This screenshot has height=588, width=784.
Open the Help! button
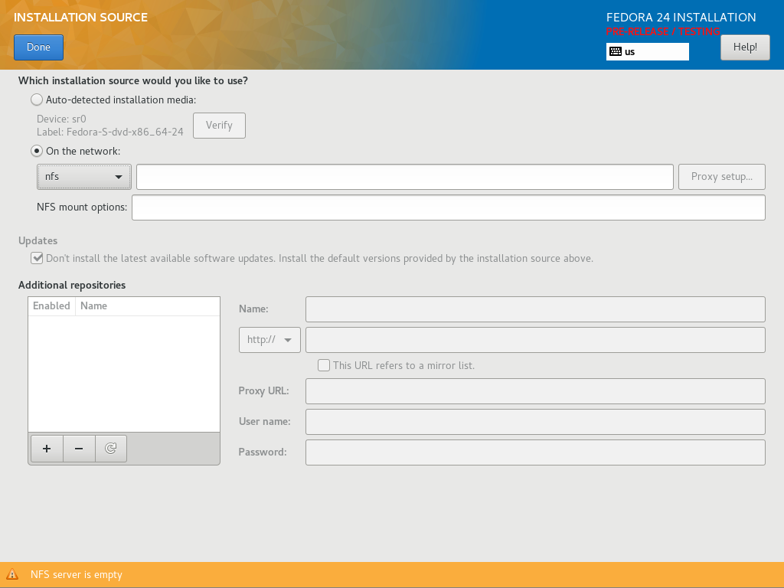click(x=745, y=47)
